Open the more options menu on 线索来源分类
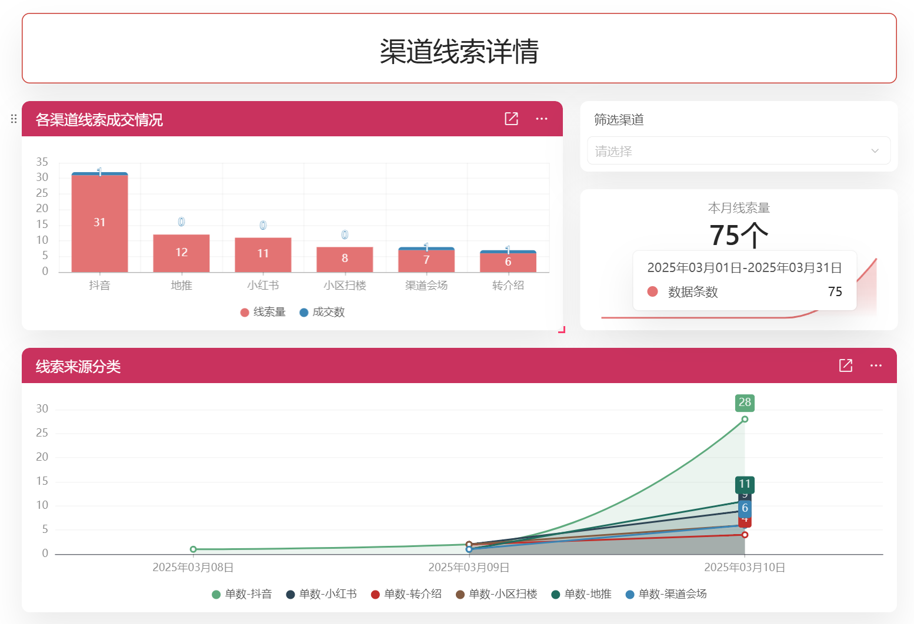 tap(876, 365)
